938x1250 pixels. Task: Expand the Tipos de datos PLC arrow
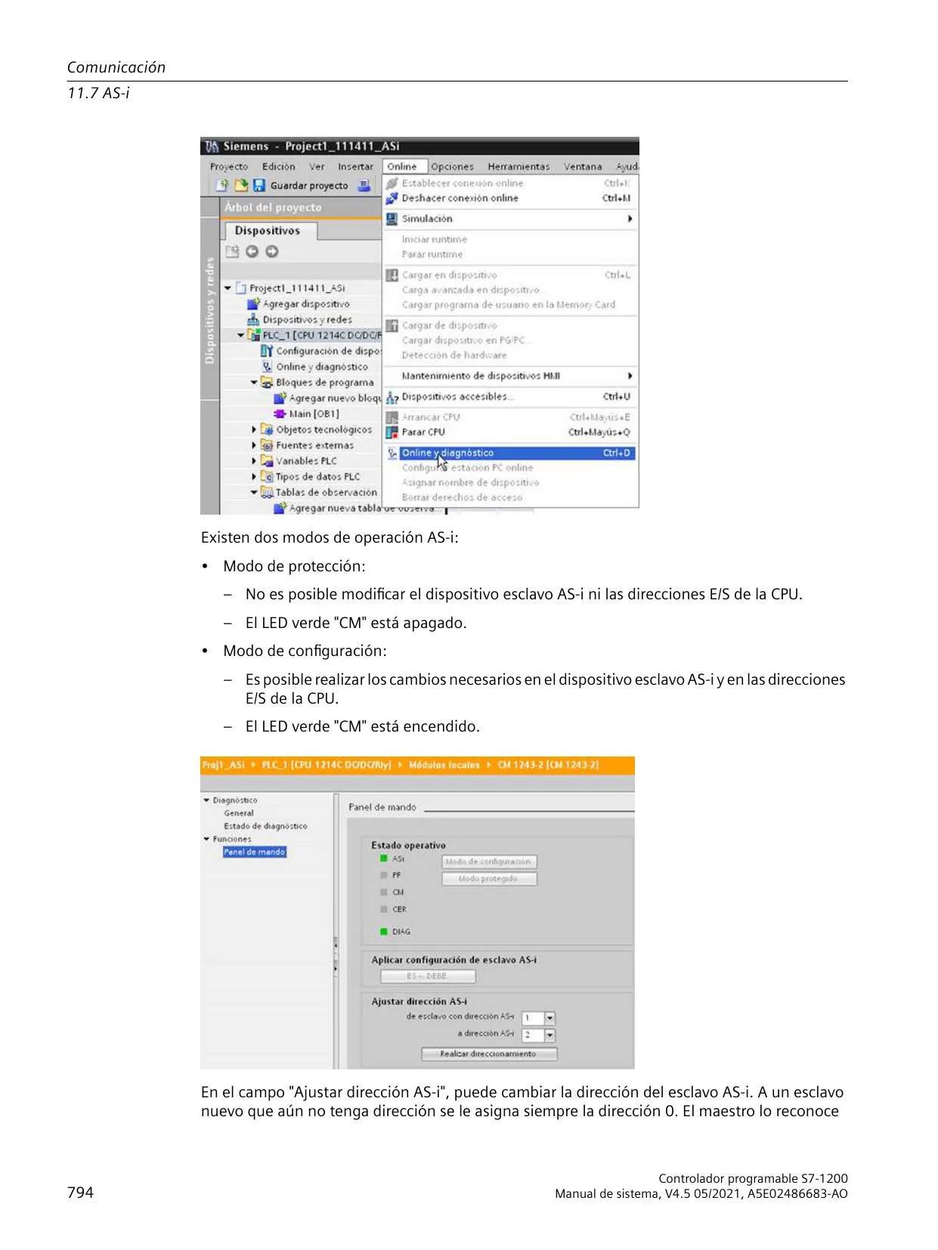(x=254, y=477)
